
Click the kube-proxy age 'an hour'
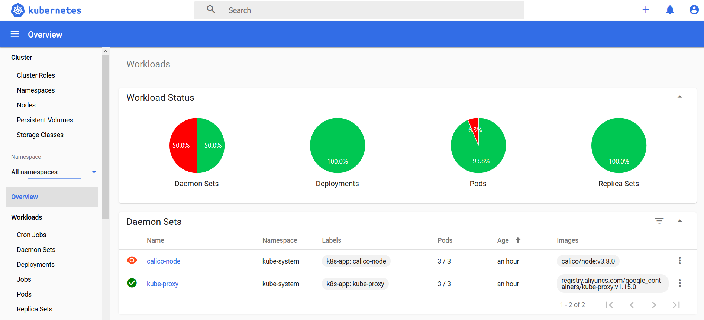(x=508, y=284)
